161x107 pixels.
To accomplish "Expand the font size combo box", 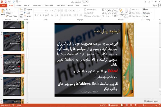I will pos(50,10).
